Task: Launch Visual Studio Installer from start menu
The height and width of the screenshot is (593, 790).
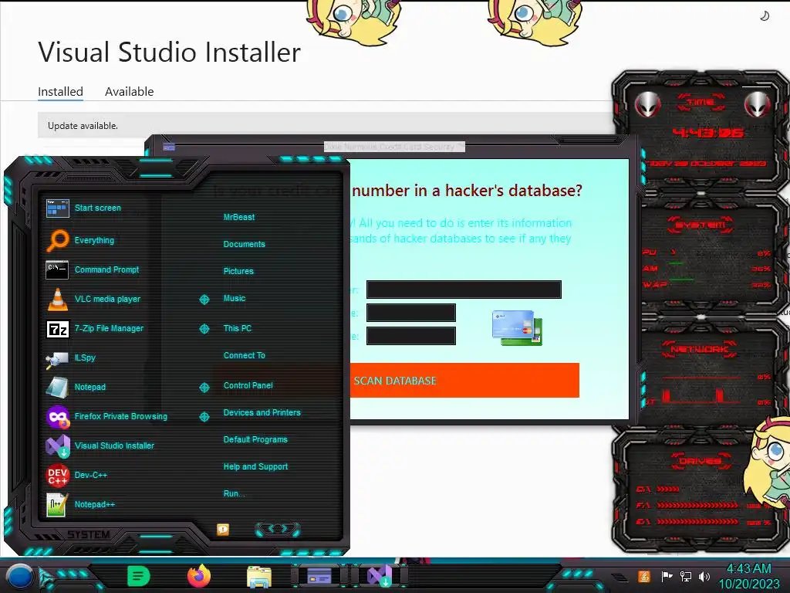Action: [57, 446]
